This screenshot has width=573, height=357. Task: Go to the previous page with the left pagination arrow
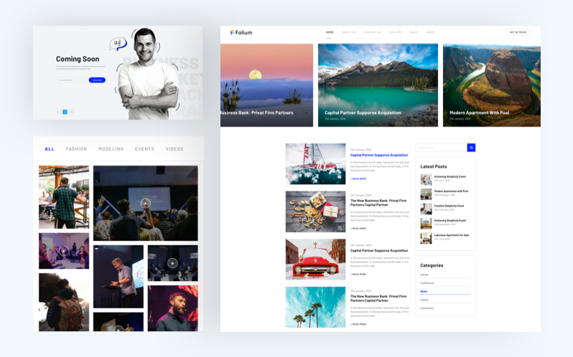coord(58,112)
